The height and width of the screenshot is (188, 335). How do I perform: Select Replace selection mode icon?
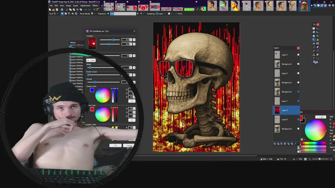62,14
